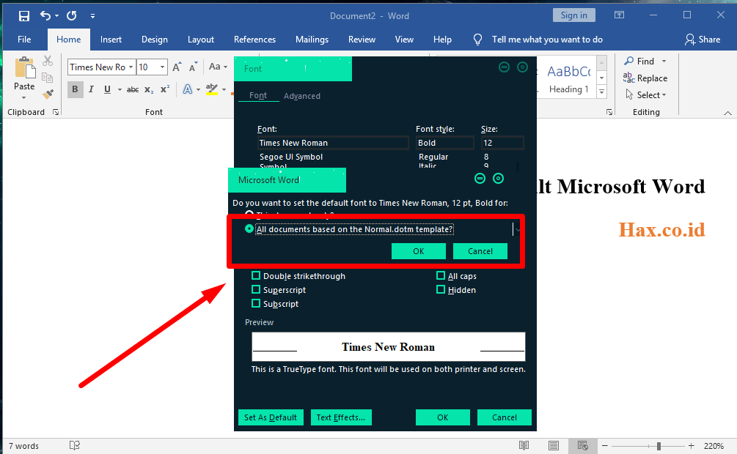
Task: Toggle Bold formatting in the ribbon
Action: (75, 89)
